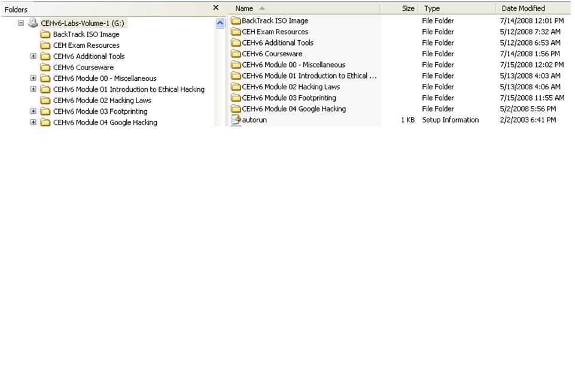Select CEHv6 Courseware name in file list
This screenshot has height=366, width=575.
pyautogui.click(x=272, y=54)
